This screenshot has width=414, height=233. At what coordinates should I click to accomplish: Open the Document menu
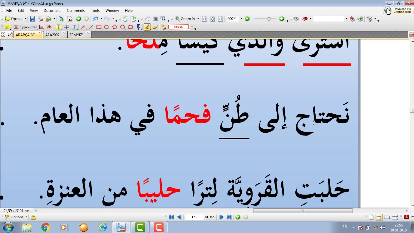(x=52, y=11)
